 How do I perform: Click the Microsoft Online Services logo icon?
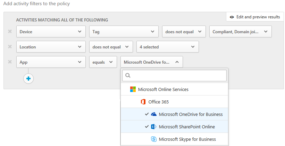click(x=133, y=89)
